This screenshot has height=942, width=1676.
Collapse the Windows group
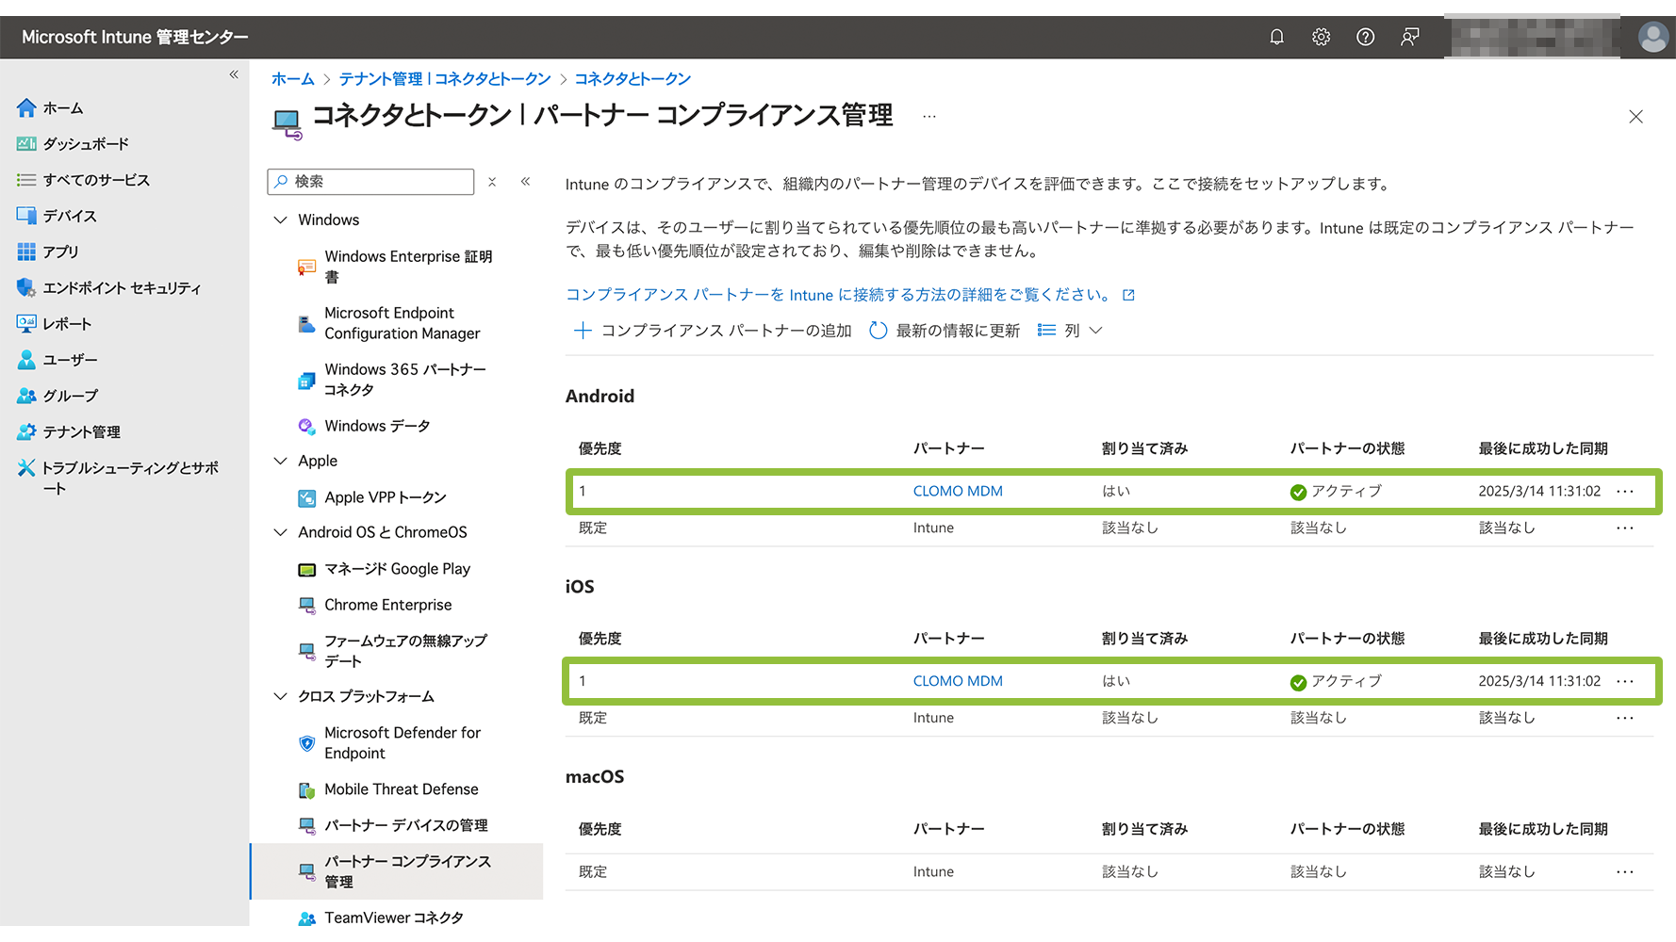pos(280,219)
